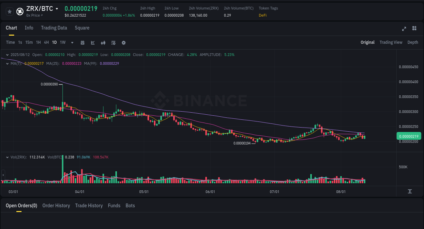Click the Vol(ZRX) 112.314K value
The image size is (424, 229).
coord(37,157)
